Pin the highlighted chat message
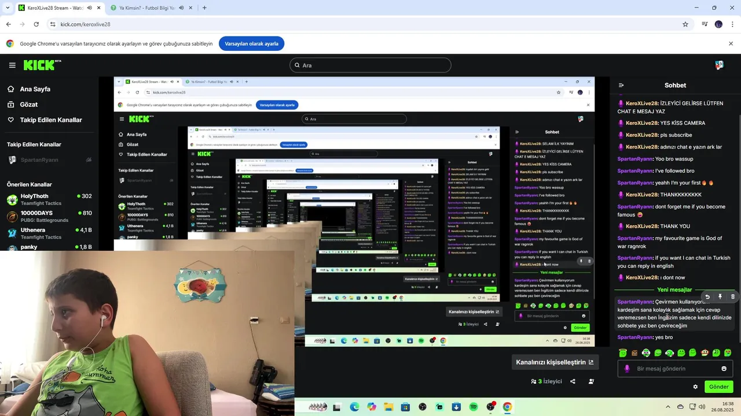This screenshot has width=741, height=416. 720,296
